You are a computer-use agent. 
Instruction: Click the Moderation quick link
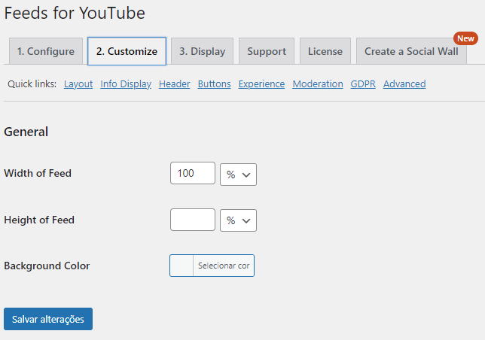[x=318, y=84]
